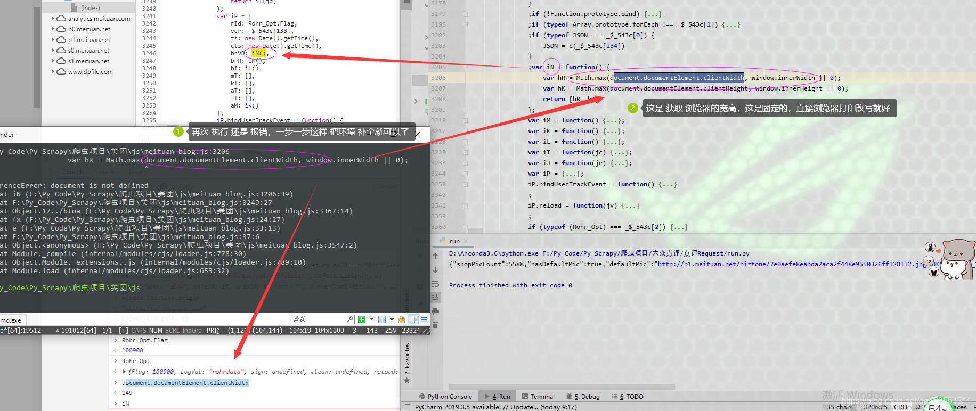Viewport: 976px width, 411px height.
Task: Open dropdown beside the console number icon
Action: click(x=392, y=319)
